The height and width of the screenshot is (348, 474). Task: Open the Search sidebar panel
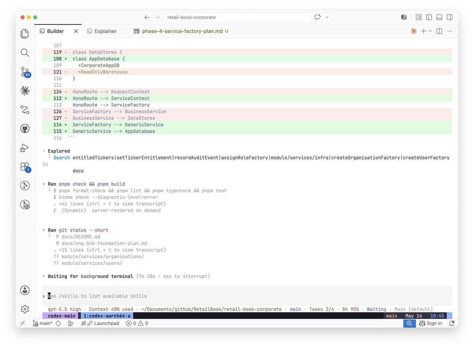pyautogui.click(x=25, y=52)
